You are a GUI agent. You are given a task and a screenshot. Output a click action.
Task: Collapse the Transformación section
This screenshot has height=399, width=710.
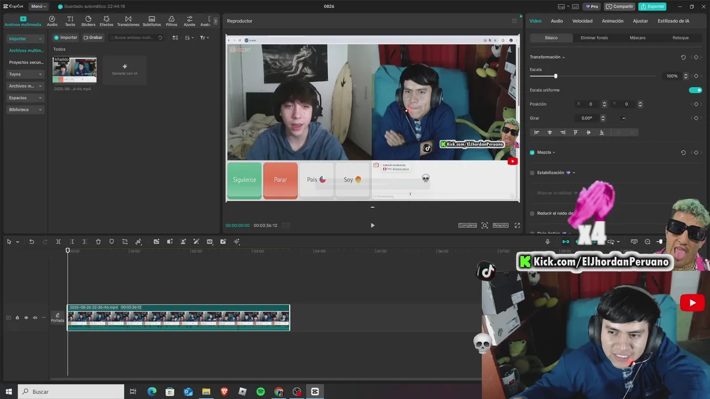564,57
